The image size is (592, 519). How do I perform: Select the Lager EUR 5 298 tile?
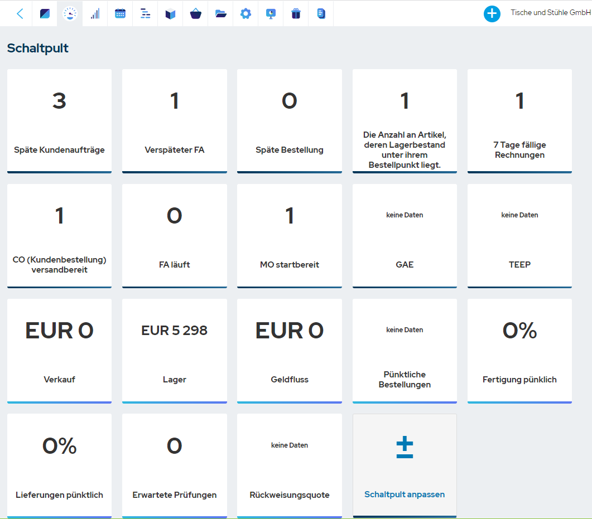tap(174, 350)
